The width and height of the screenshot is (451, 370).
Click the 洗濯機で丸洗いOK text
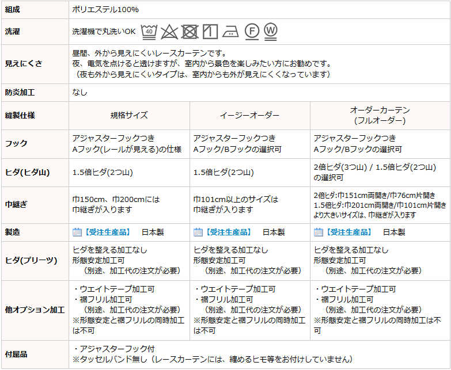click(x=104, y=31)
